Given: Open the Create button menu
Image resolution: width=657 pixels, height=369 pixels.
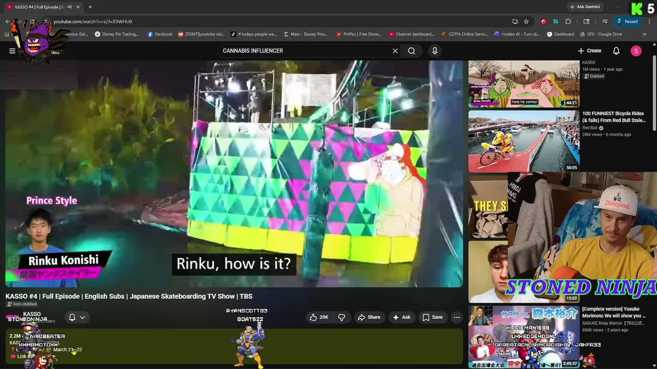Looking at the screenshot, I should [x=589, y=51].
